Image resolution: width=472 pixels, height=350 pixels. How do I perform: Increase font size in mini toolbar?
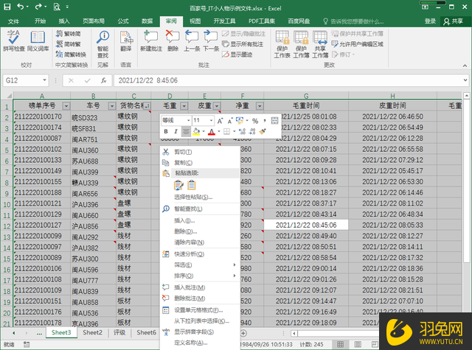pos(220,121)
